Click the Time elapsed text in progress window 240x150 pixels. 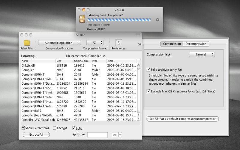coord(99,25)
